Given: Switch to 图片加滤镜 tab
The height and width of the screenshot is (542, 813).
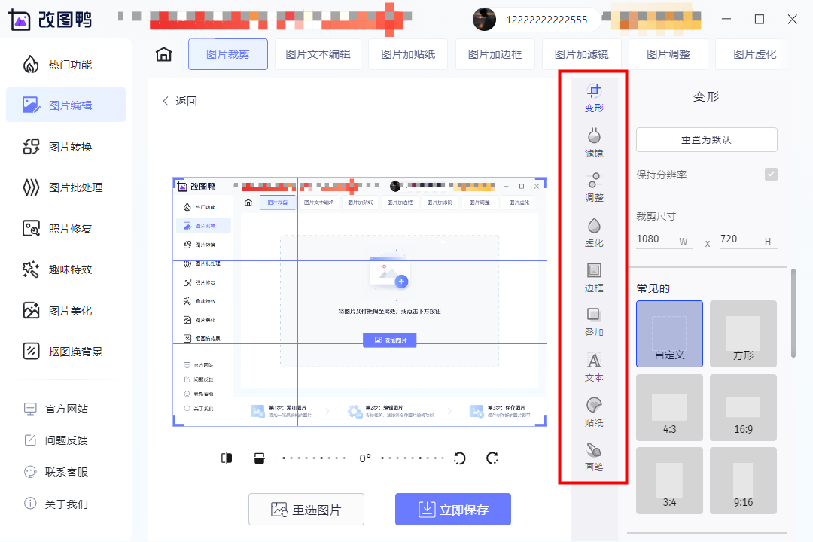Looking at the screenshot, I should (582, 54).
